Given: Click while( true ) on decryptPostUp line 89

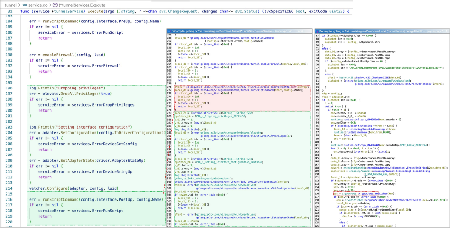Looking at the screenshot, I should coord(333,106).
